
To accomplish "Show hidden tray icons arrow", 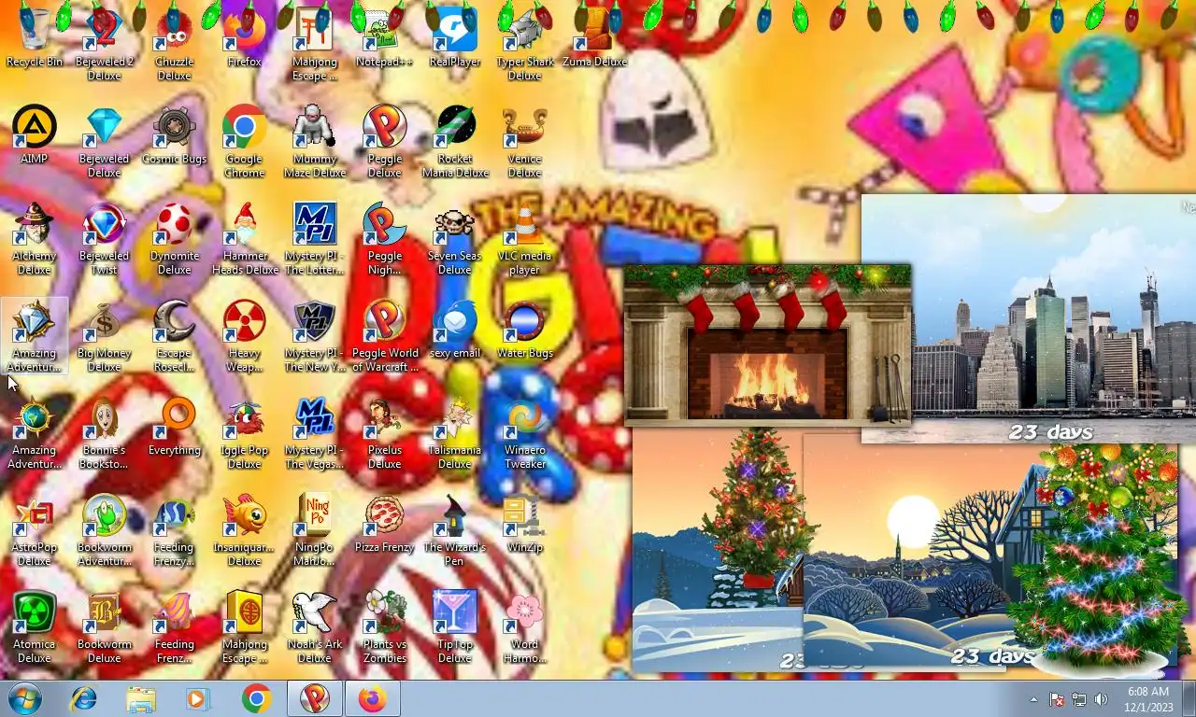I will pos(1033,699).
